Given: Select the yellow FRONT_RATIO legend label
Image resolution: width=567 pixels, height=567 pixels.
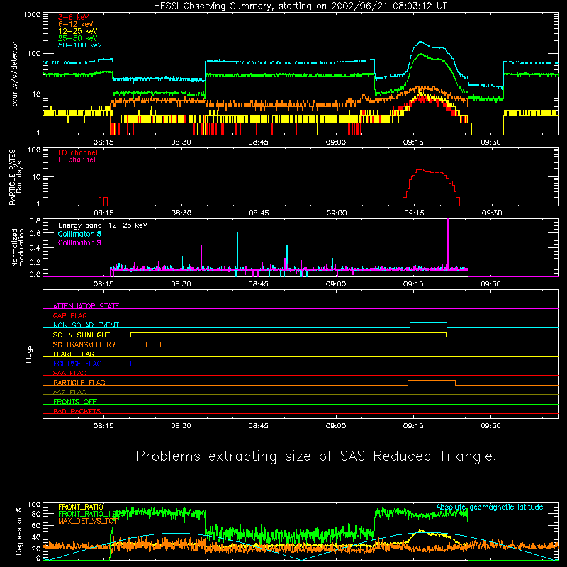Looking at the screenshot, I should [81, 507].
